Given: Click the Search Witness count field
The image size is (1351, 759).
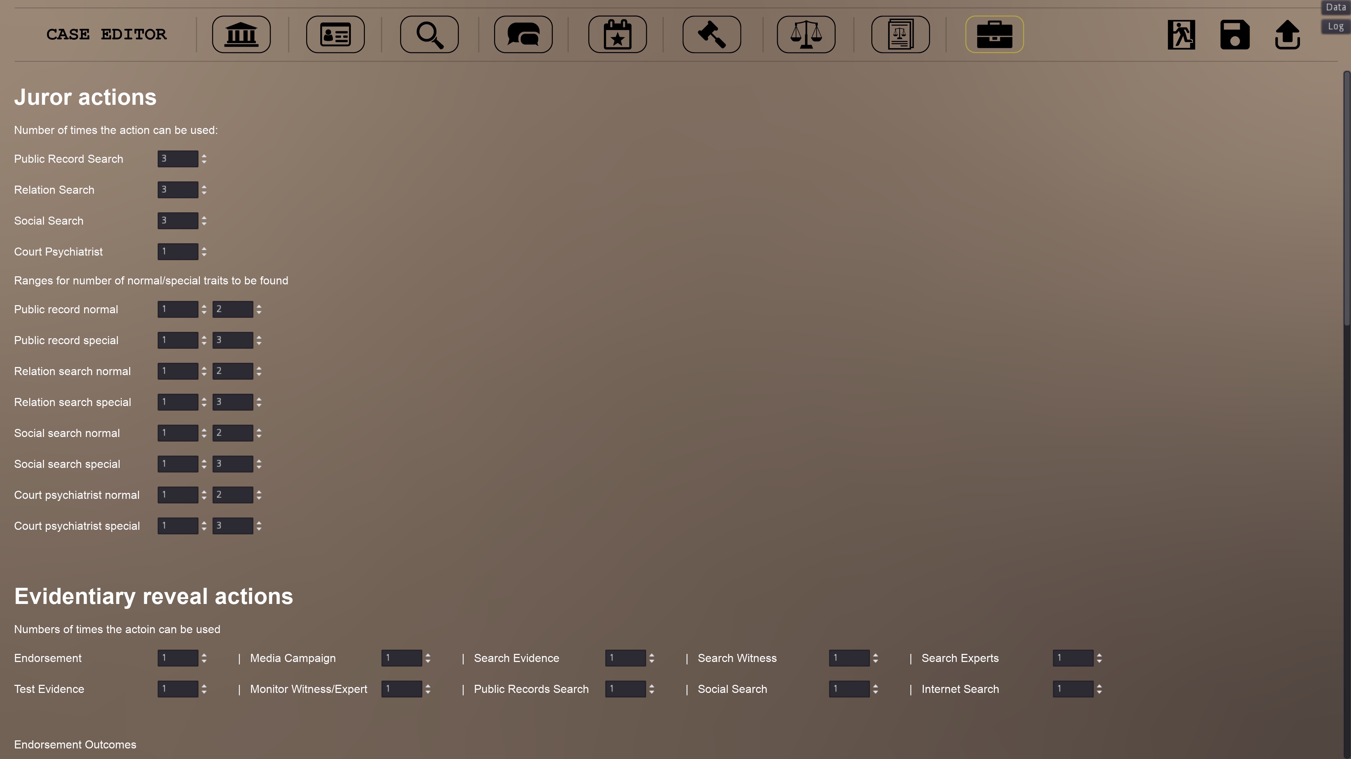Looking at the screenshot, I should [x=850, y=658].
